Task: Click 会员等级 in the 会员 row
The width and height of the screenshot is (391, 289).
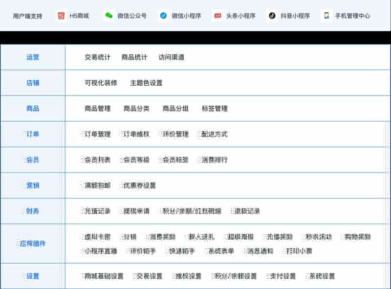Action: click(136, 160)
